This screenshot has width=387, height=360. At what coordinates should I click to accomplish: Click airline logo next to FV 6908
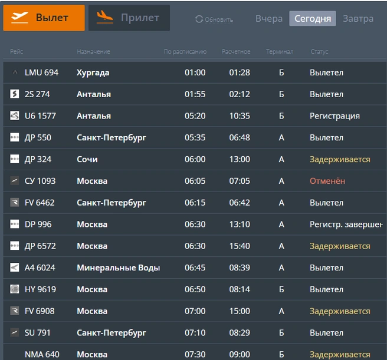click(x=15, y=311)
